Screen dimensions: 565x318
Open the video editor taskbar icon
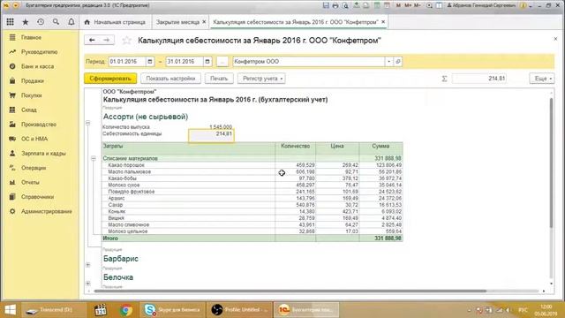[x=100, y=310]
